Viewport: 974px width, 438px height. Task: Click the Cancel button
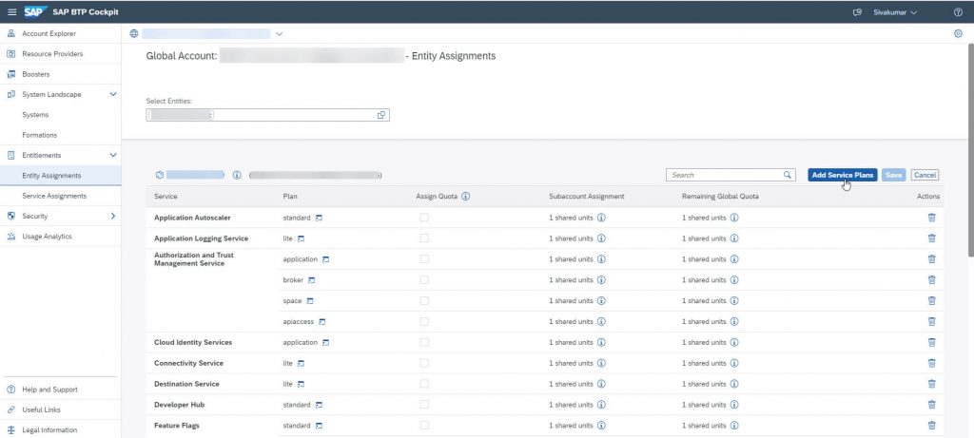tap(925, 175)
